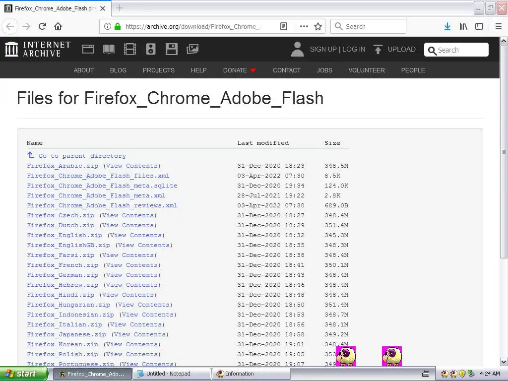The width and height of the screenshot is (508, 381).
Task: Click the 4:24 AM system clock
Action: click(x=490, y=374)
